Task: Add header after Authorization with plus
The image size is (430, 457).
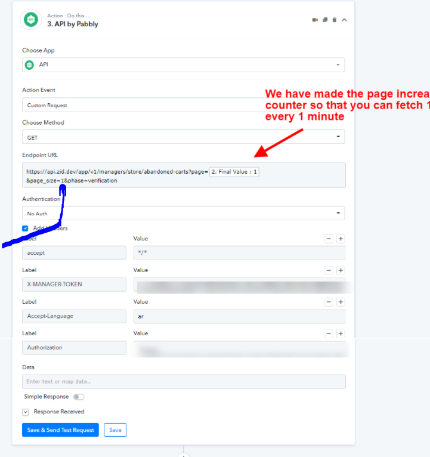Action: pos(341,334)
